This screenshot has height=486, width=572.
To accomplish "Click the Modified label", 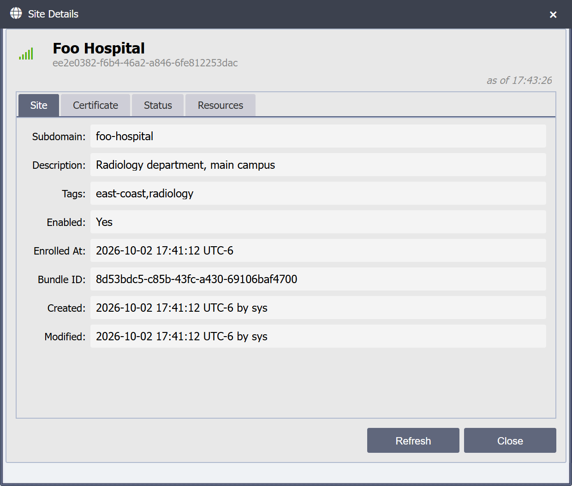I will [x=65, y=337].
